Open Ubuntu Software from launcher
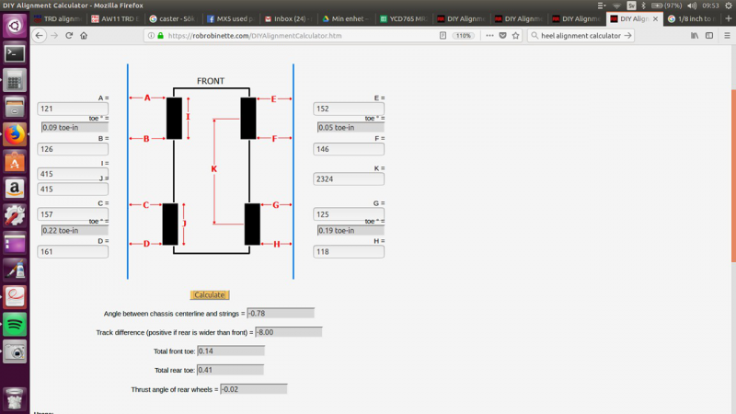 tap(15, 162)
